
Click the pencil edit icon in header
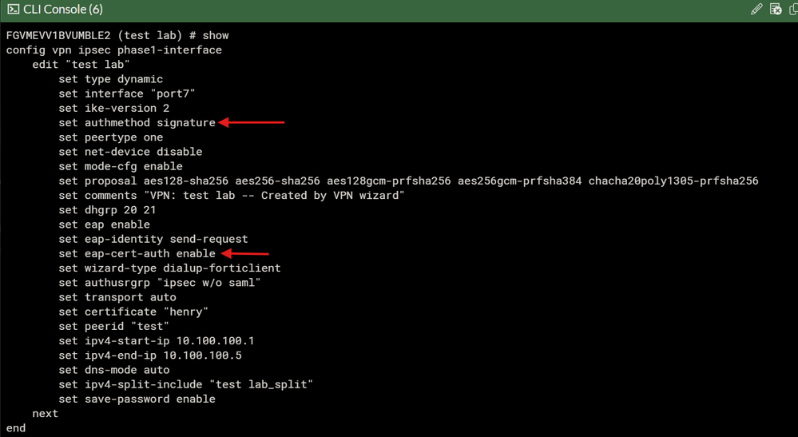pyautogui.click(x=756, y=10)
